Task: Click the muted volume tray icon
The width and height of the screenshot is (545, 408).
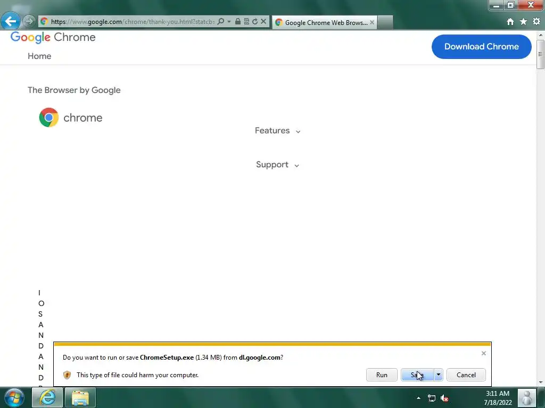Action: click(x=444, y=398)
